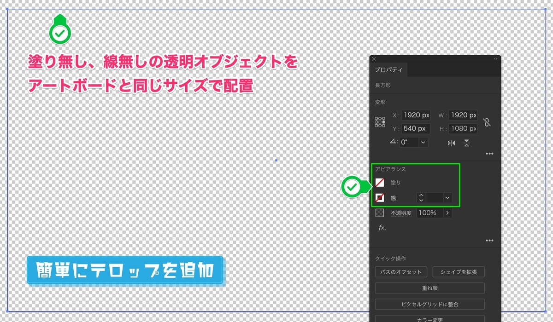Viewport: 553px width, 322px height.
Task: Click the シェイプを拡張 button
Action: pos(459,272)
